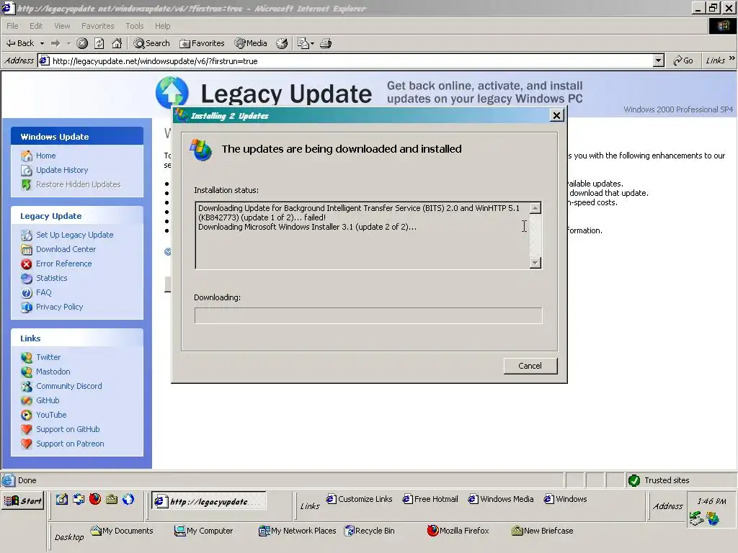Open Update History in the sidebar
The height and width of the screenshot is (553, 738).
click(62, 170)
